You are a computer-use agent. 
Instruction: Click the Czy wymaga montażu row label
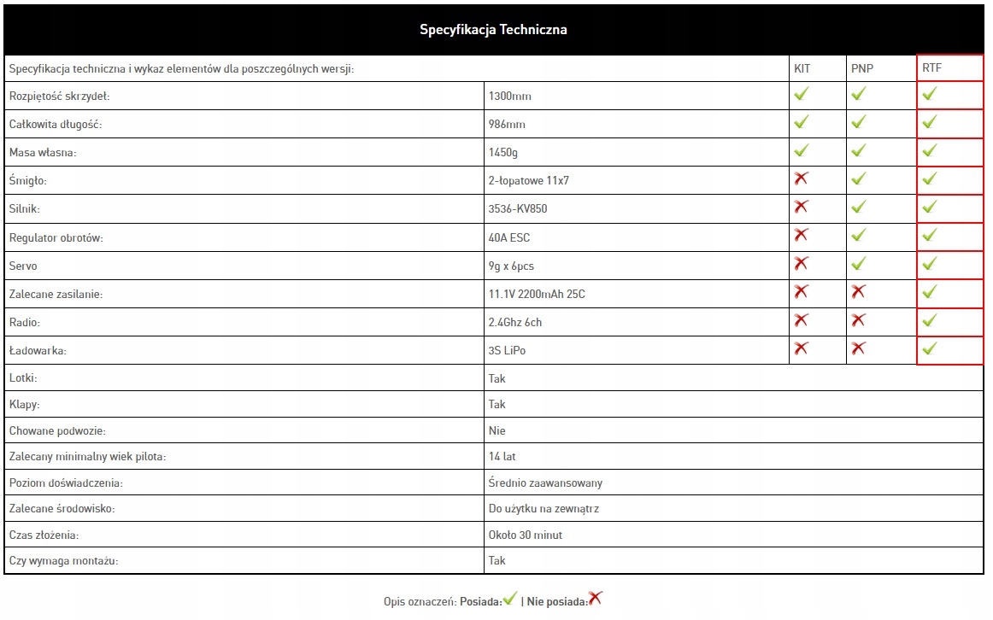63,561
